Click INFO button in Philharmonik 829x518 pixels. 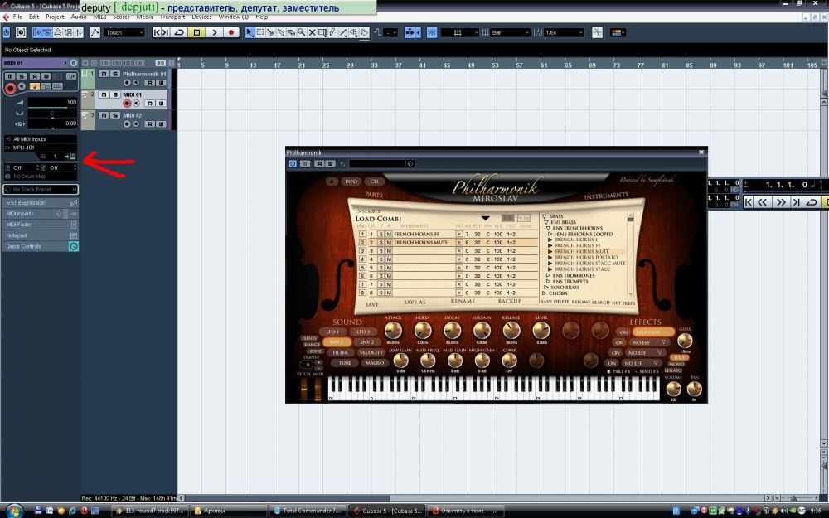pyautogui.click(x=351, y=182)
